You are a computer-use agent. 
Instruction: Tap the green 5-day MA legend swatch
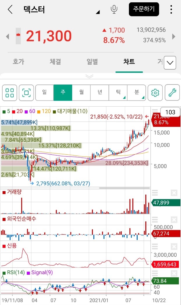pyautogui.click(x=4, y=112)
